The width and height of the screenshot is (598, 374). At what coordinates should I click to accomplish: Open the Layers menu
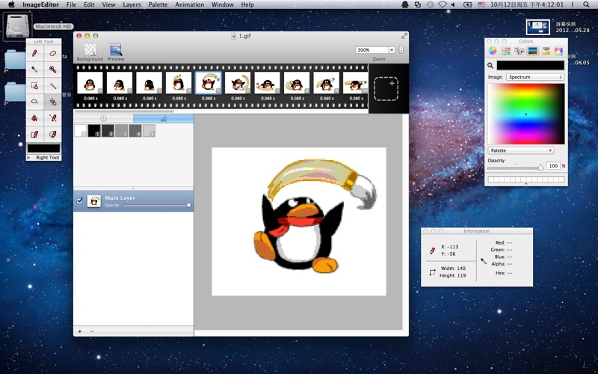click(x=132, y=4)
